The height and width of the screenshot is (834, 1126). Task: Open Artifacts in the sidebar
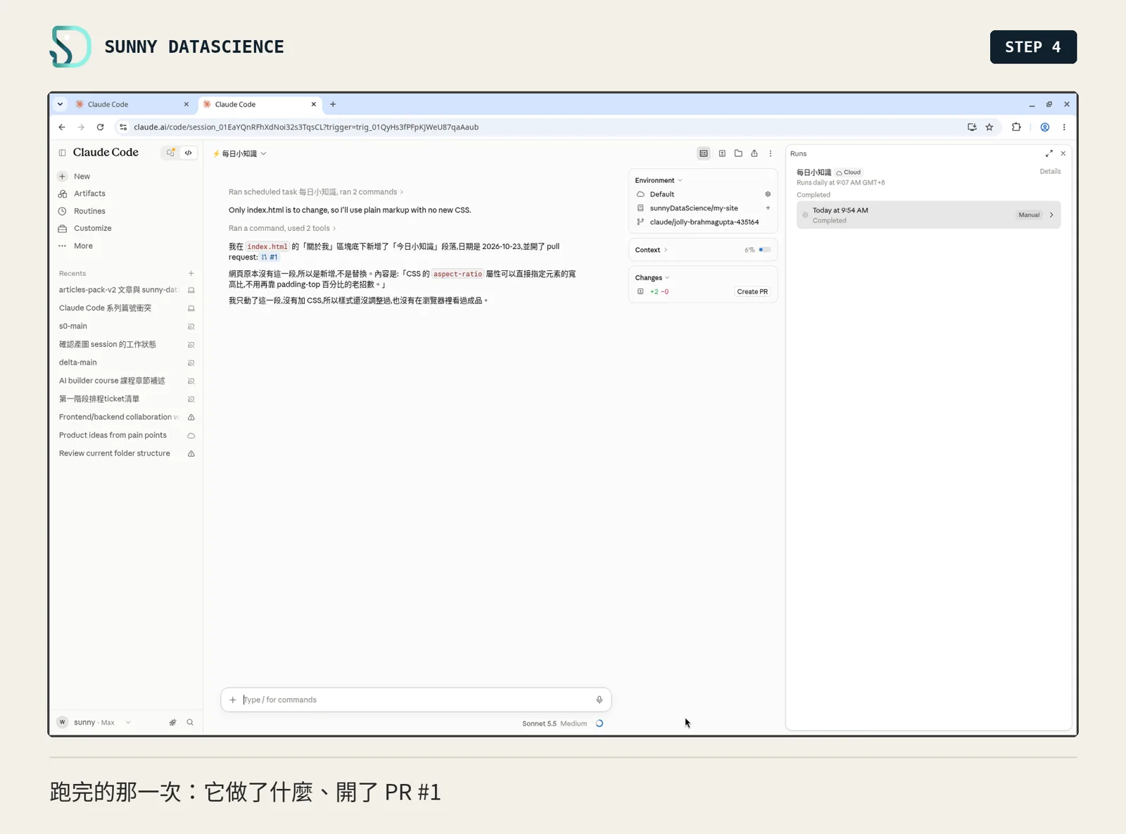click(89, 194)
